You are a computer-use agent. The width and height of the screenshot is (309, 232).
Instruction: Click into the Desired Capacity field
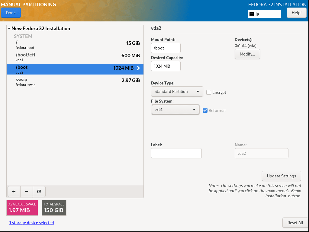[166, 66]
